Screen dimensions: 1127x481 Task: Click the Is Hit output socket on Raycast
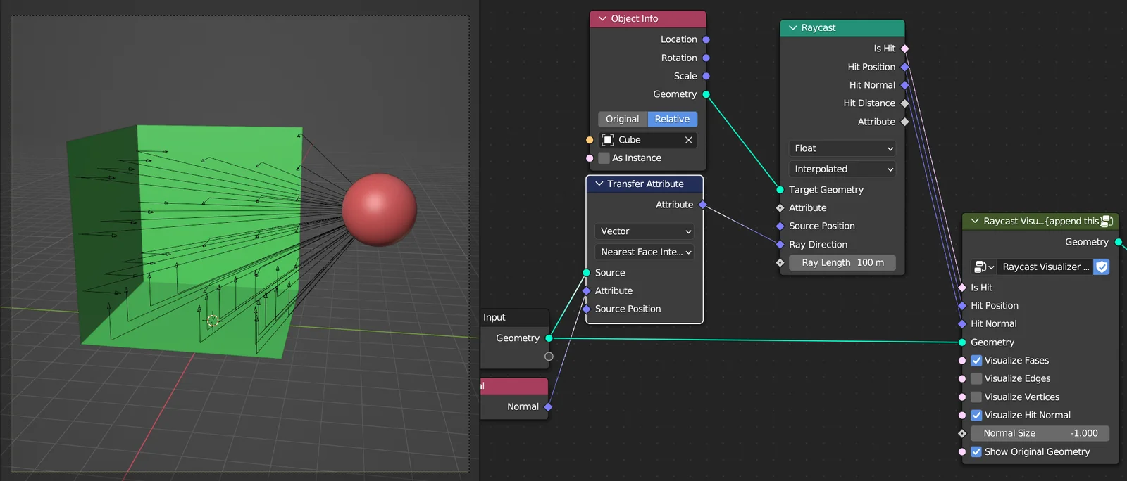904,49
